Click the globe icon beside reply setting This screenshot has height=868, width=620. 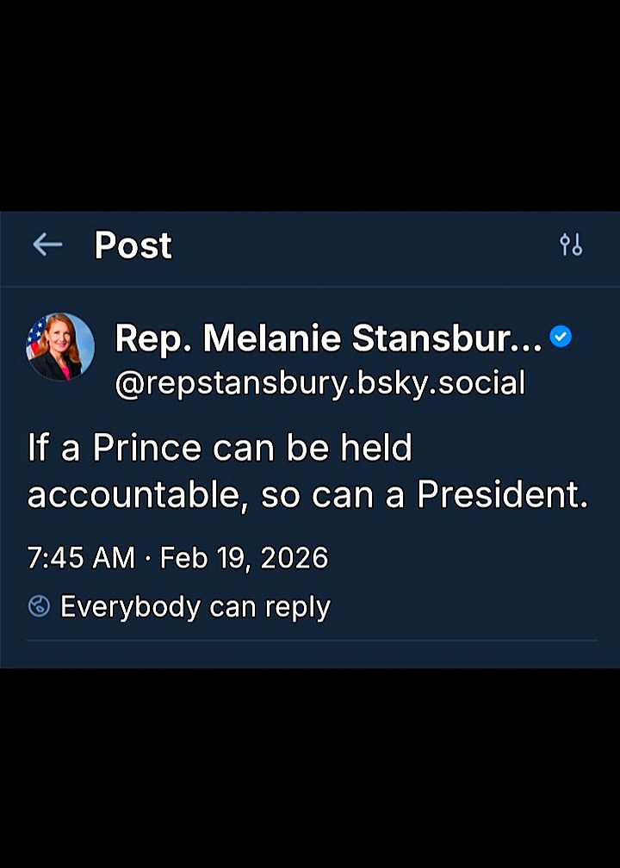(x=39, y=607)
